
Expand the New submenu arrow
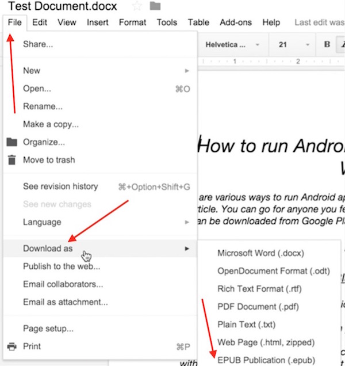point(187,71)
